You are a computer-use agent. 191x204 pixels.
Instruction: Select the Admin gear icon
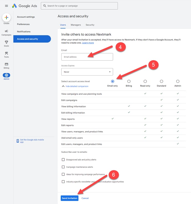pyautogui.click(x=6, y=75)
